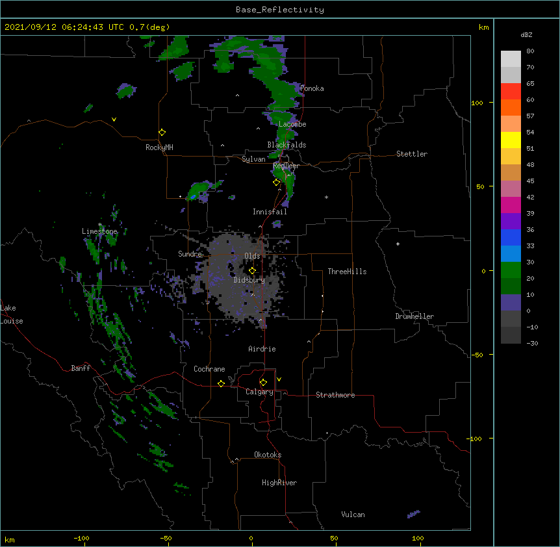
Task: Click the mauve 42-45 dBZ legend swatch
Action: (511, 189)
